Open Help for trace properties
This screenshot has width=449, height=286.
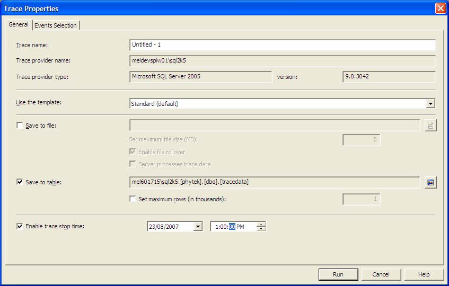tap(424, 274)
